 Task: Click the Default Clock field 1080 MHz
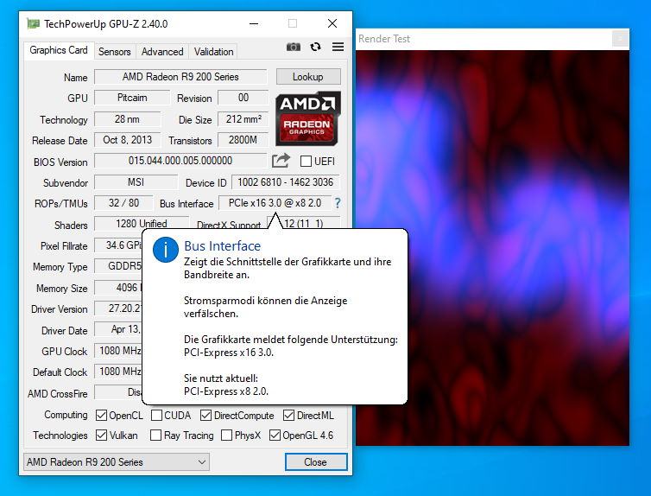[118, 372]
